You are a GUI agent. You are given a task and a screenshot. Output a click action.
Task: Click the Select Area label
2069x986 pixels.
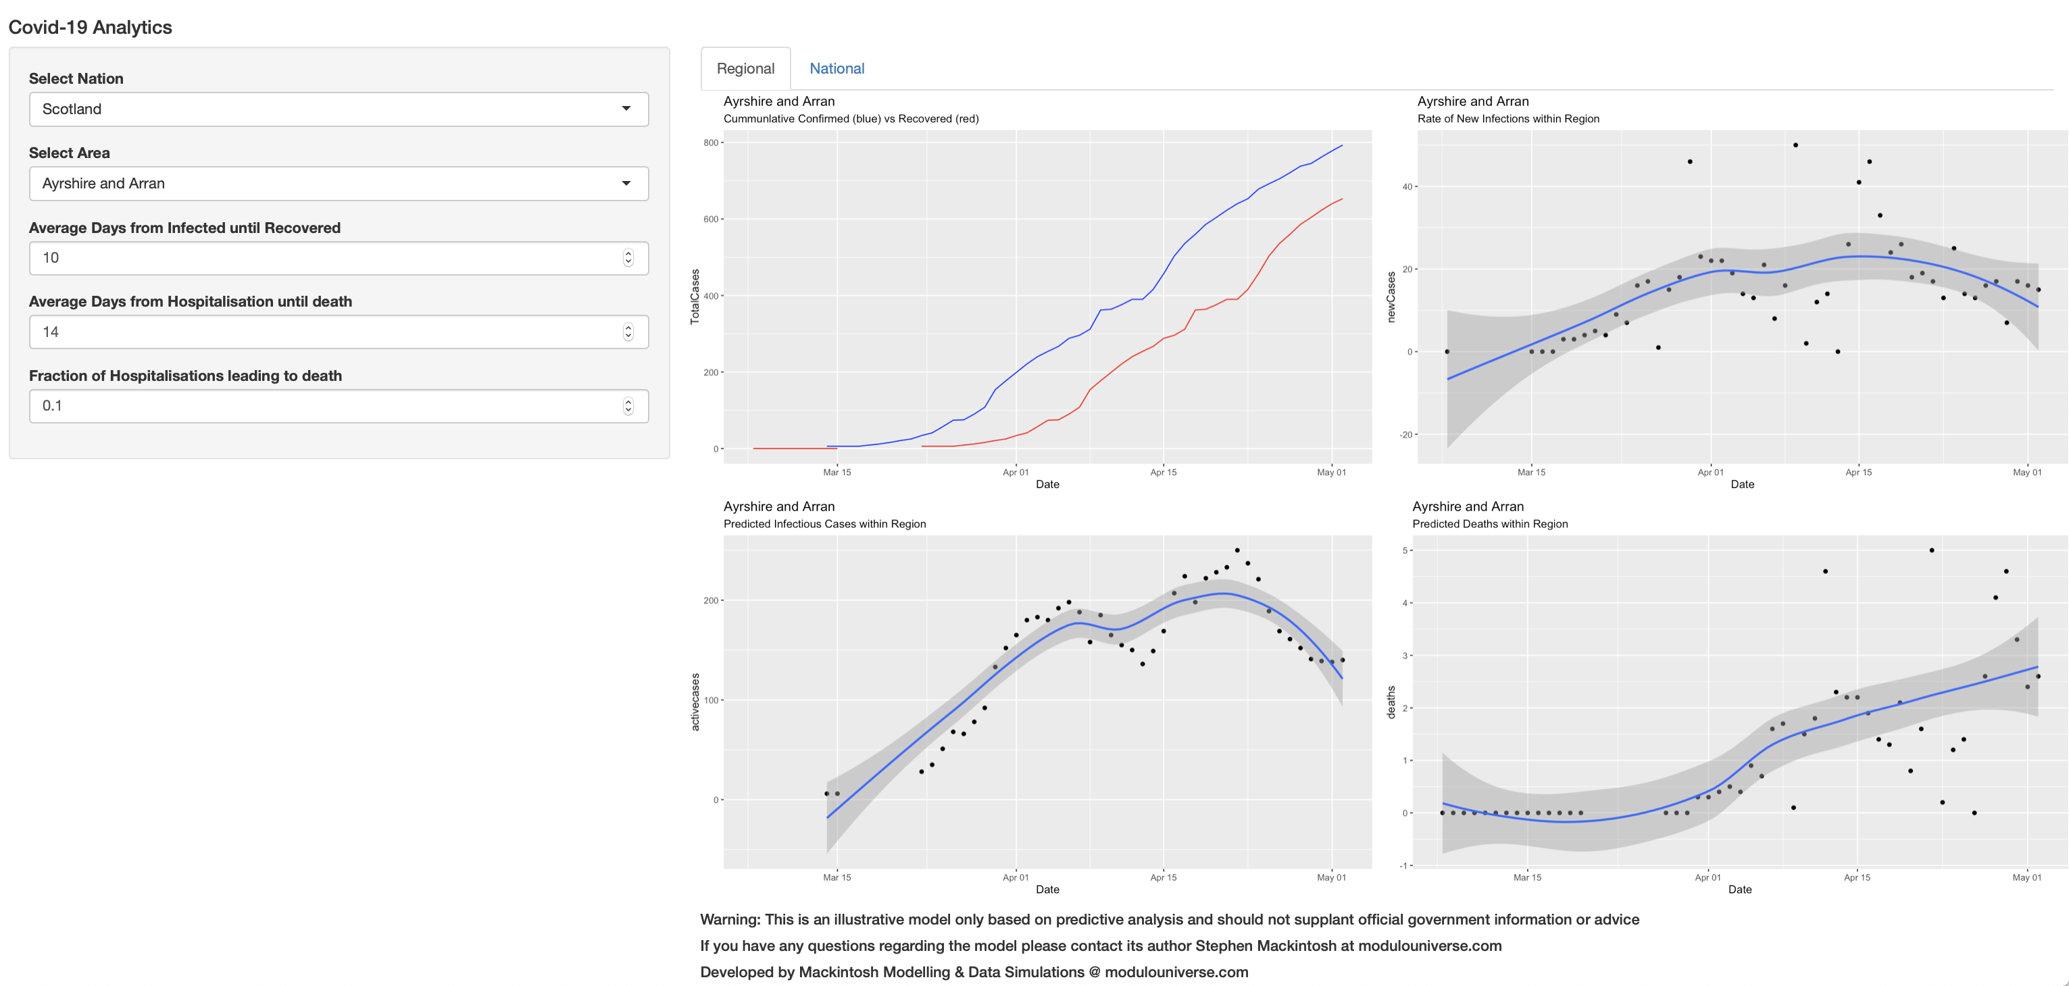69,153
